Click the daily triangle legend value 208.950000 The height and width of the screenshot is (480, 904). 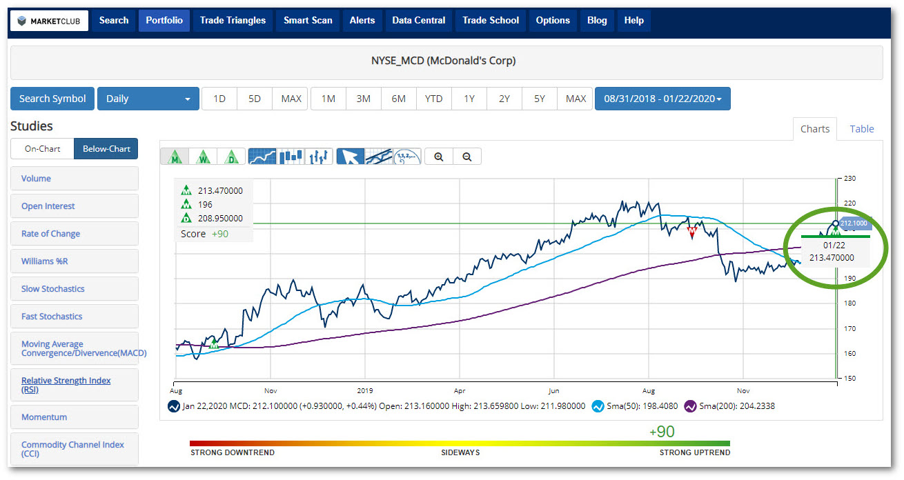[x=220, y=219]
